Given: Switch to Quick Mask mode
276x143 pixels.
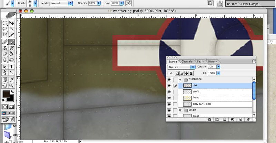Looking at the screenshot, I should click(x=12, y=107).
